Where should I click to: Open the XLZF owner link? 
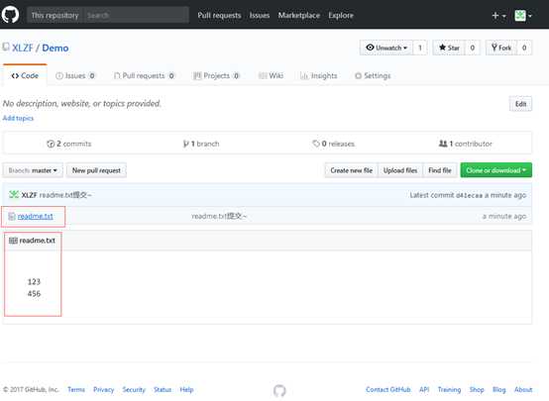click(x=23, y=48)
